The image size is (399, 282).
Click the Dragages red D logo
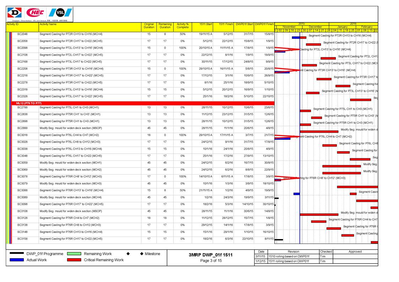click(x=14, y=12)
